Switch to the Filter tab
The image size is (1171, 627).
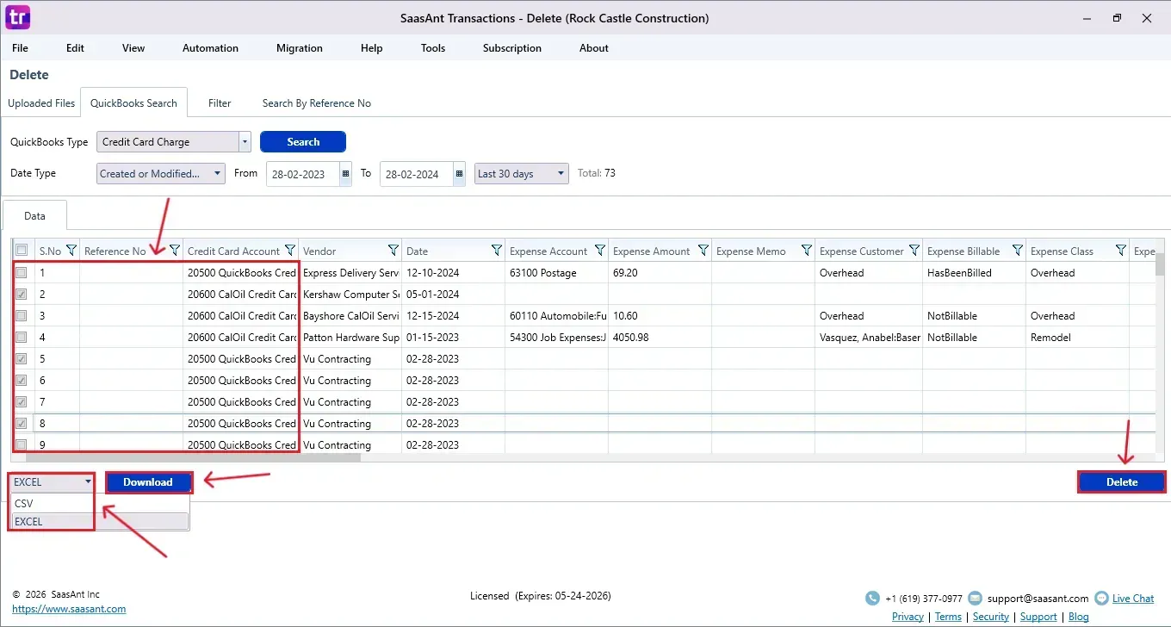[220, 103]
